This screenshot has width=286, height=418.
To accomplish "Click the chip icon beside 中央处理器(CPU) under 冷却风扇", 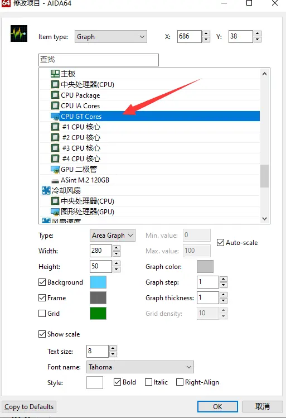I will pyautogui.click(x=55, y=201).
